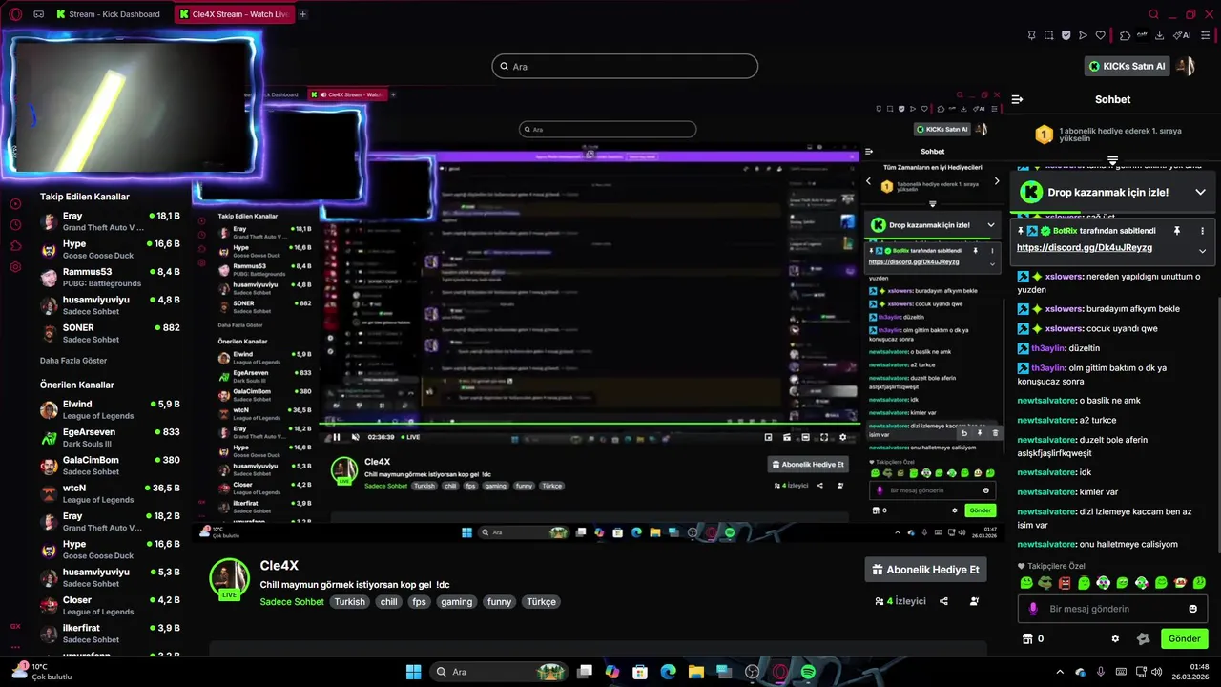Open the privacy shield icon in toolbar
The width and height of the screenshot is (1221, 687).
pos(1066,36)
